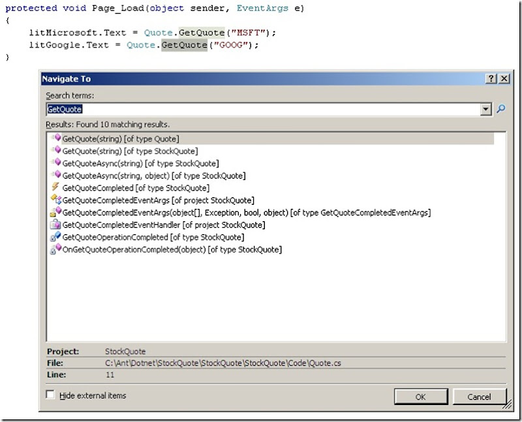
Task: Select result GetQuoteCompletedEventHandler [of project StockQuote]
Action: tap(164, 225)
